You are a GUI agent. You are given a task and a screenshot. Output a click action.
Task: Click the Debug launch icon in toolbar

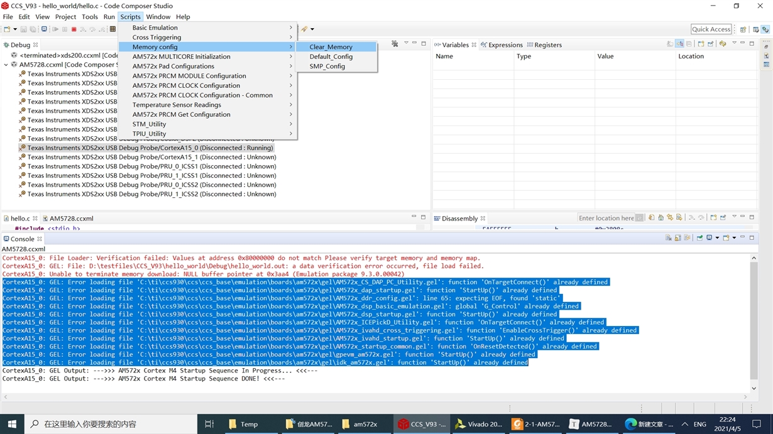[44, 29]
